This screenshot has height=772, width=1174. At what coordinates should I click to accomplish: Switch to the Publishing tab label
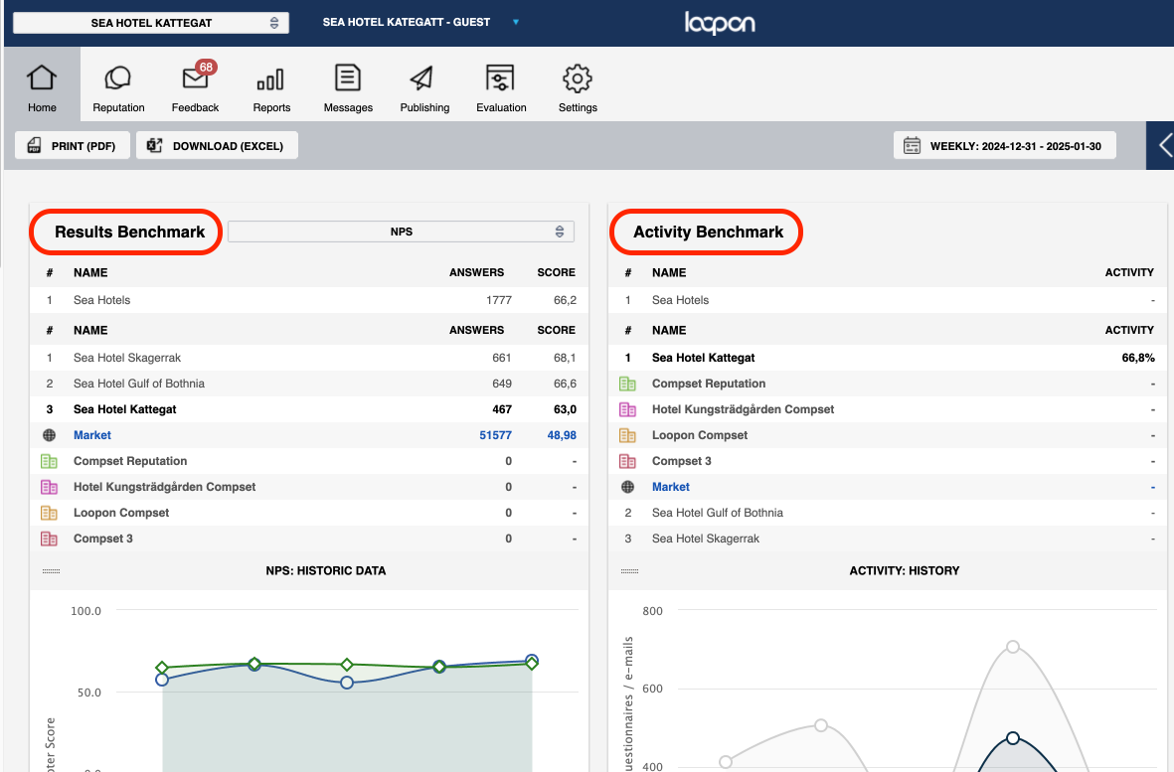click(x=424, y=107)
